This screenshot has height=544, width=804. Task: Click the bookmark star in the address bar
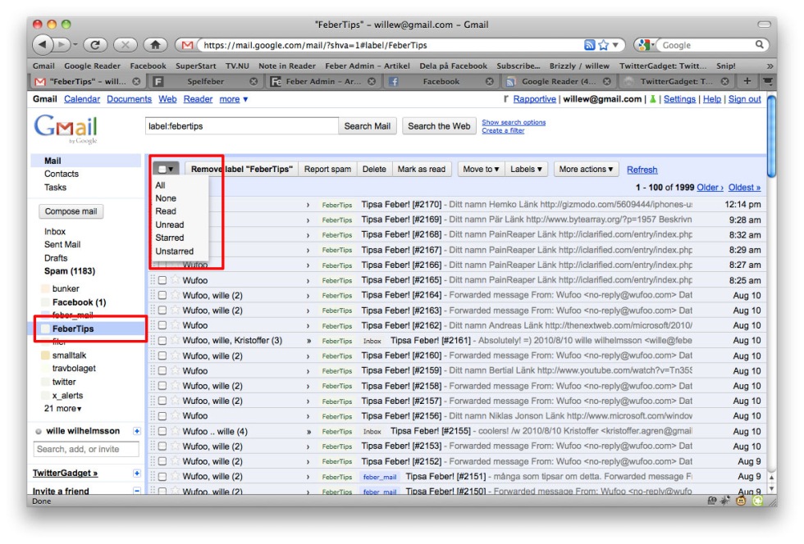tap(604, 45)
